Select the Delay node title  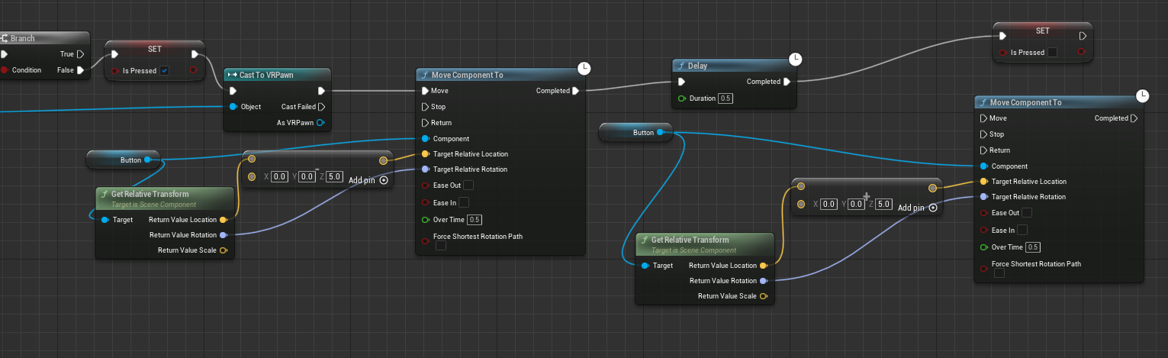(x=697, y=66)
